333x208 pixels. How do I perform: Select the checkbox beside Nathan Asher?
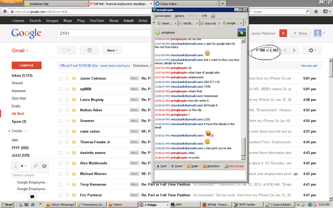point(61,110)
